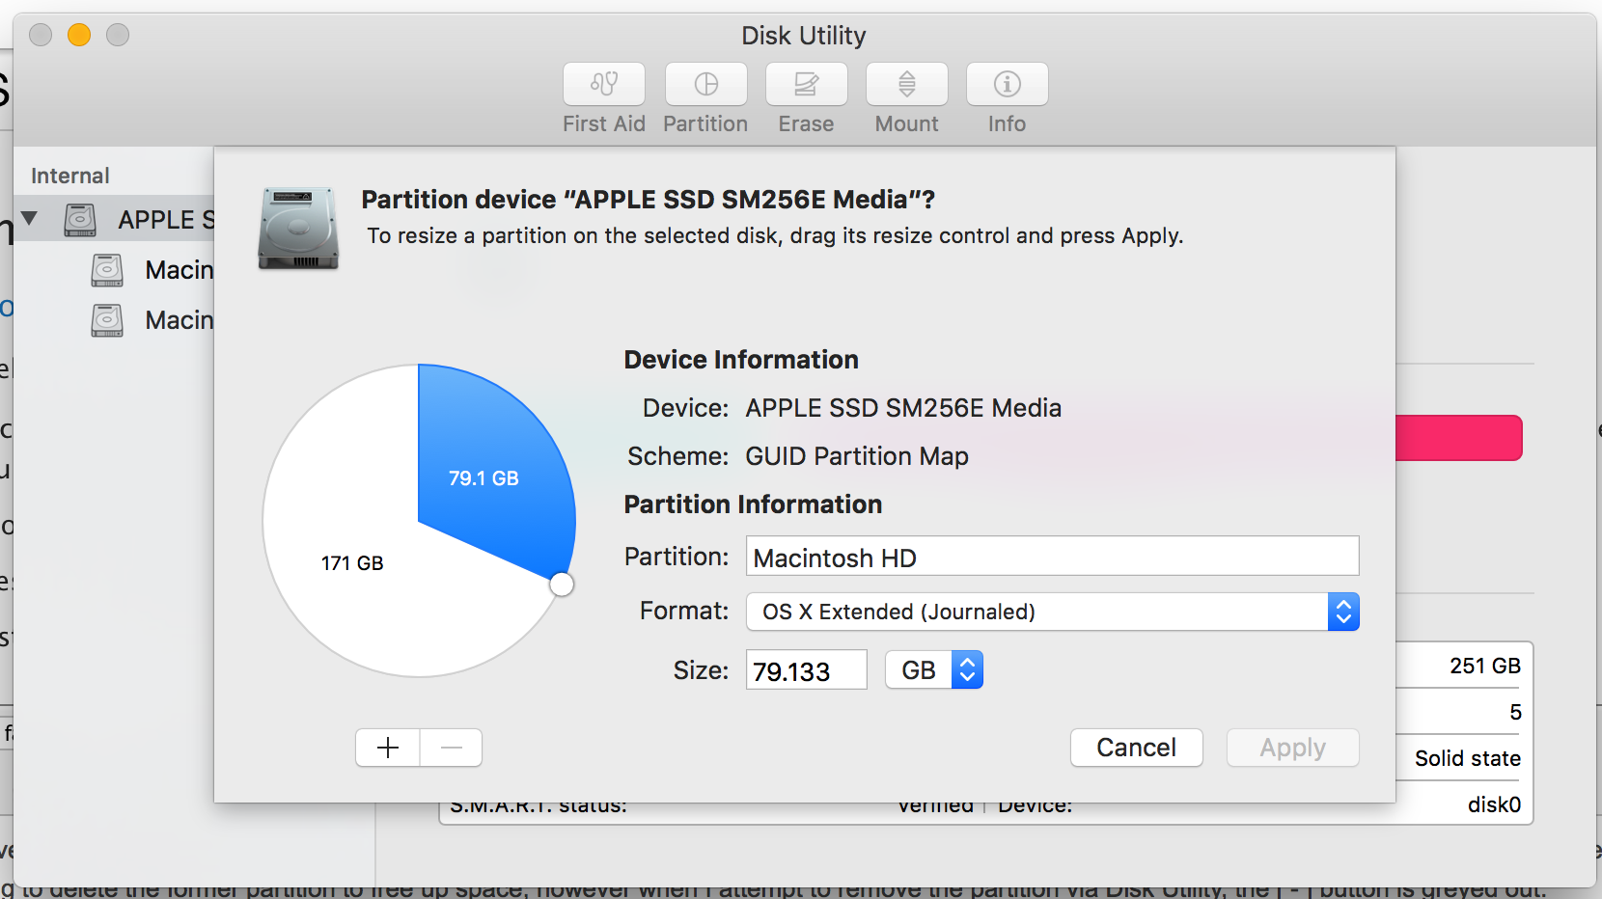Open the GB size unit dropdown
Screen dimensions: 1602x899
(x=934, y=669)
